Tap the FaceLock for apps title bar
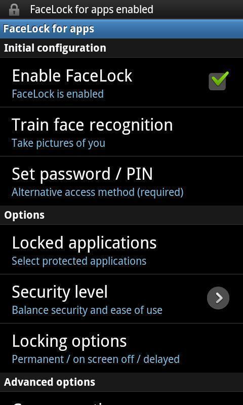This screenshot has width=243, height=405. (121, 29)
